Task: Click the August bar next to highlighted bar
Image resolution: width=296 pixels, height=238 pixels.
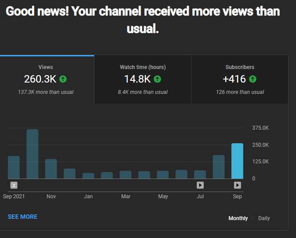Action: (219, 167)
